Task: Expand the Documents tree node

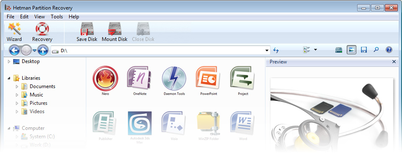Action: (x=17, y=86)
